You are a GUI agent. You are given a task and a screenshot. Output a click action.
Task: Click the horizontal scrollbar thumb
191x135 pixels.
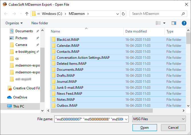tap(102, 111)
